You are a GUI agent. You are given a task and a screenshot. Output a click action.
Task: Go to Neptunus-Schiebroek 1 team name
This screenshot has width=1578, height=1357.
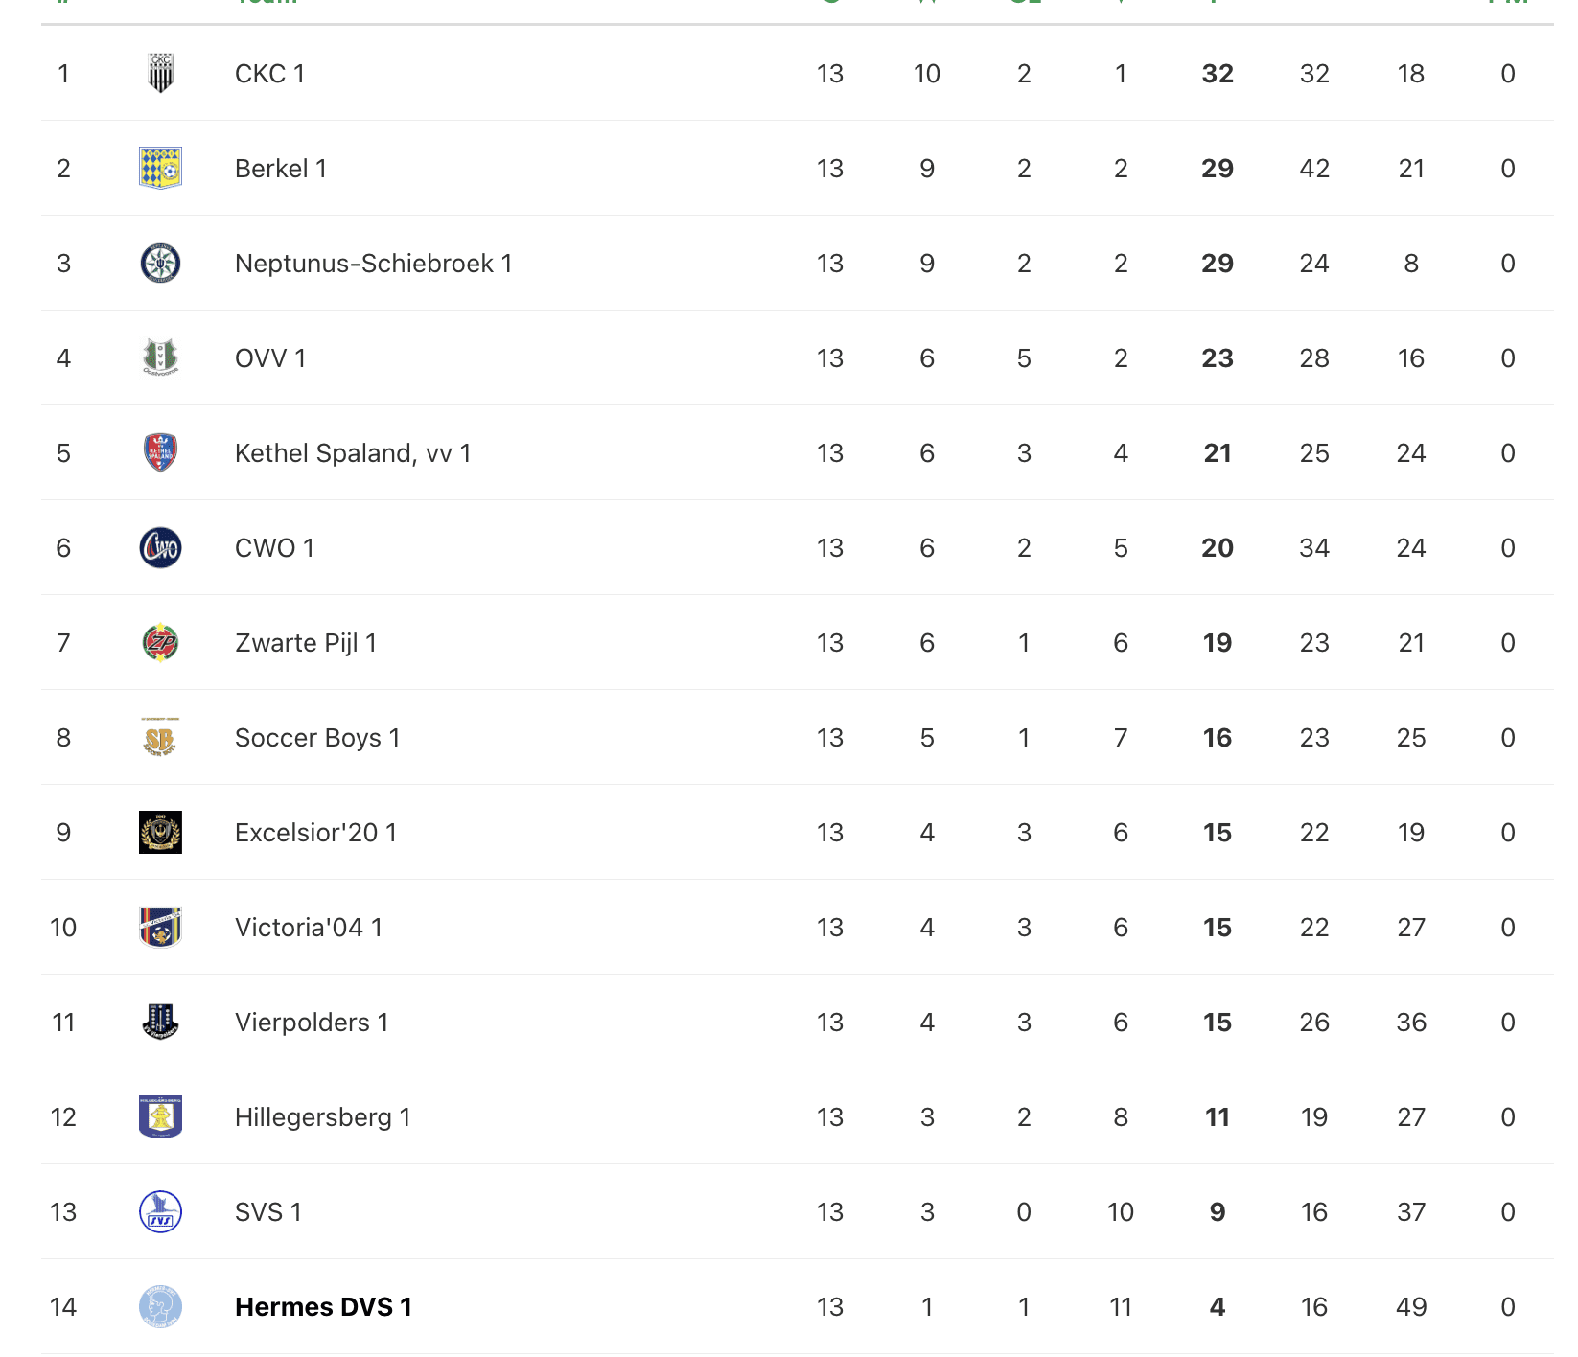point(373,264)
